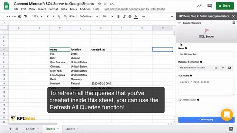This screenshot has width=237, height=133.
Task: Toggle italic formatting
Action: click(x=124, y=16)
